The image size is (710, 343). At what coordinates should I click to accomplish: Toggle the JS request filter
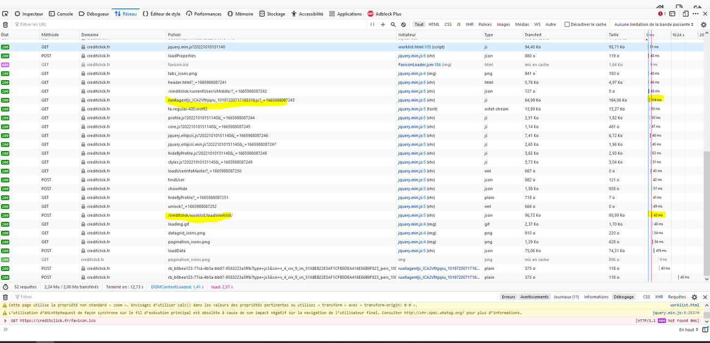click(x=459, y=24)
